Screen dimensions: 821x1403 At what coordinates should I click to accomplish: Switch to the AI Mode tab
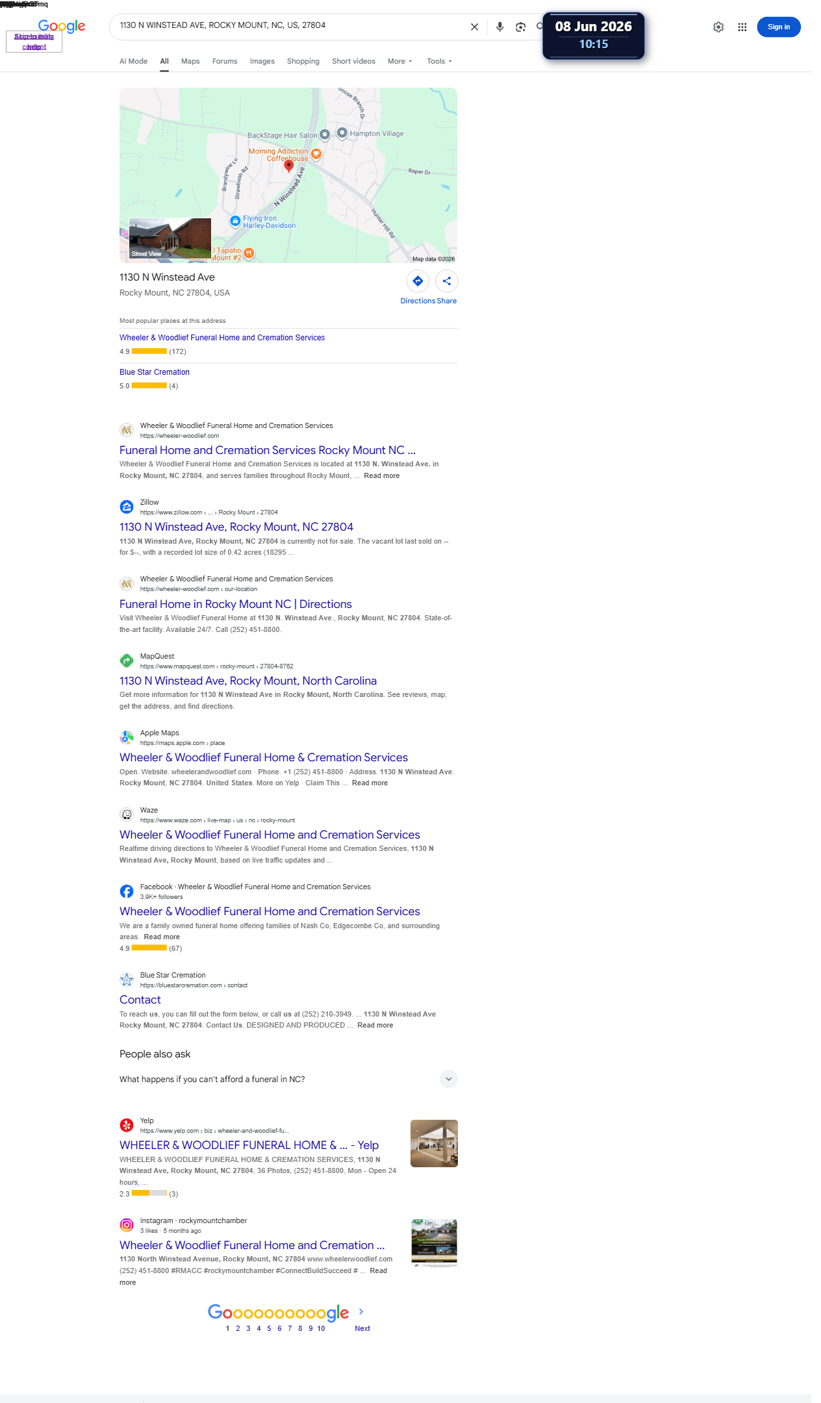[133, 61]
